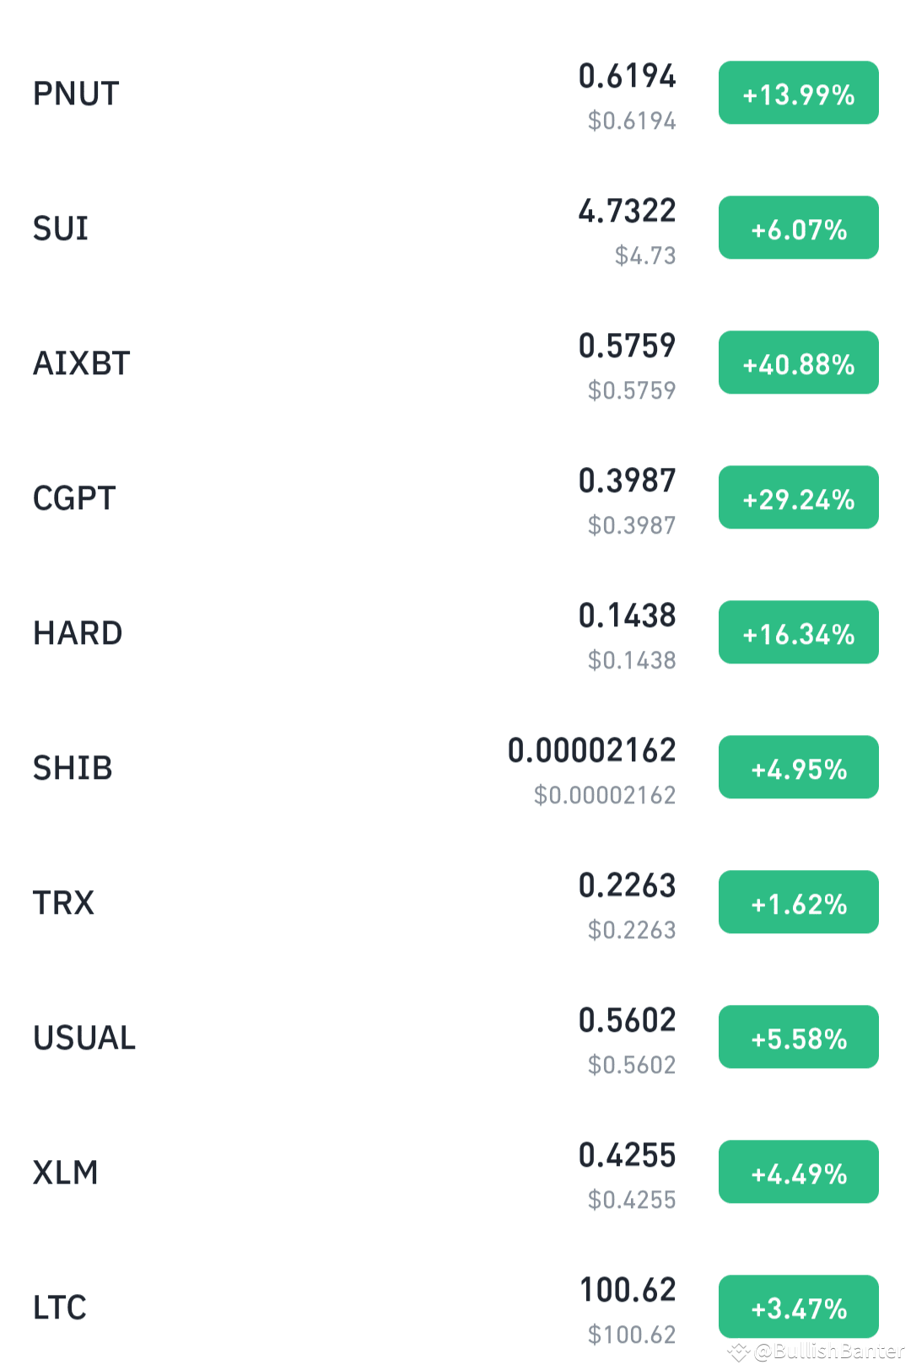
Task: Select the AIXBT coin name
Action: point(81,363)
